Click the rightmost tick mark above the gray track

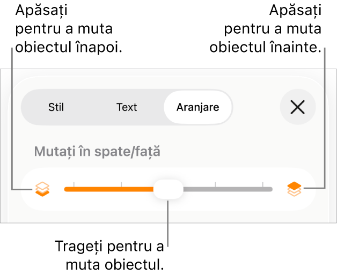(262, 184)
